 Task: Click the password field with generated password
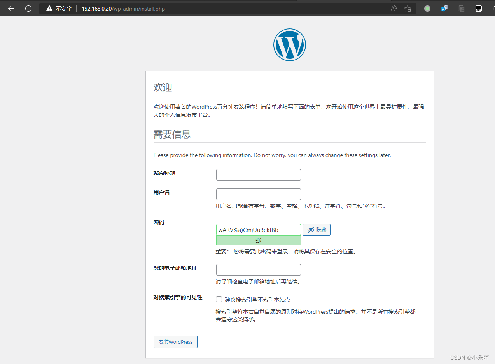(259, 230)
